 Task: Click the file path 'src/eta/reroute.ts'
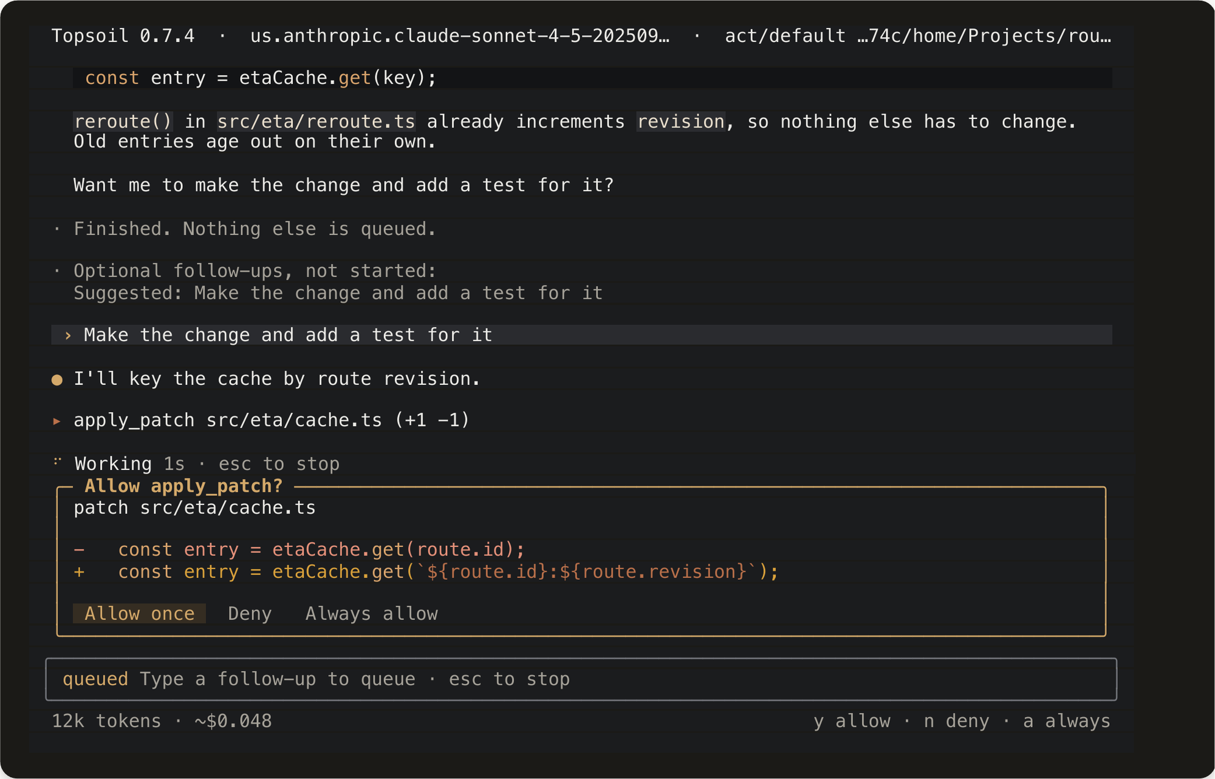tap(316, 121)
